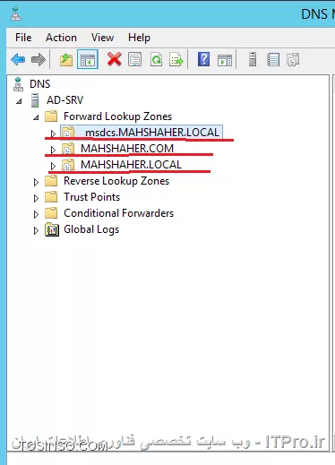Image resolution: width=335 pixels, height=465 pixels.
Task: Click the Global Logs icon
Action: 52,229
